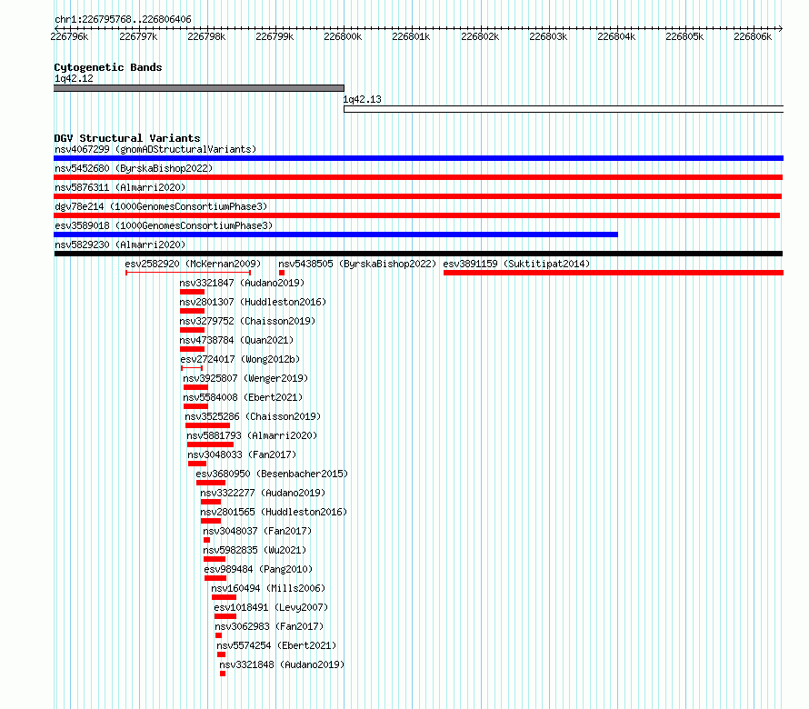Screen dimensions: 809x709
Task: Click the 226798k ruler position
Action: (x=206, y=36)
